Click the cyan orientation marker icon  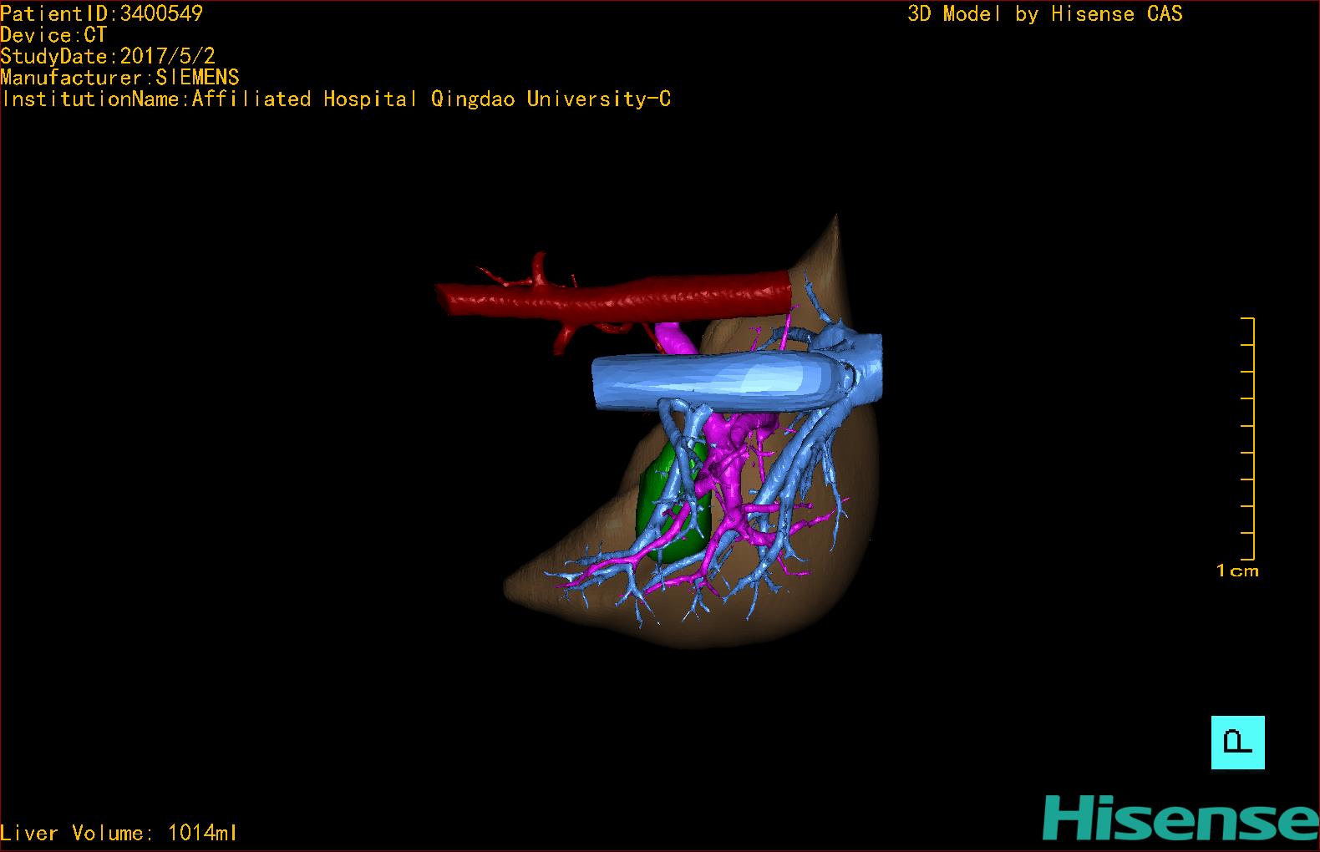1238,743
